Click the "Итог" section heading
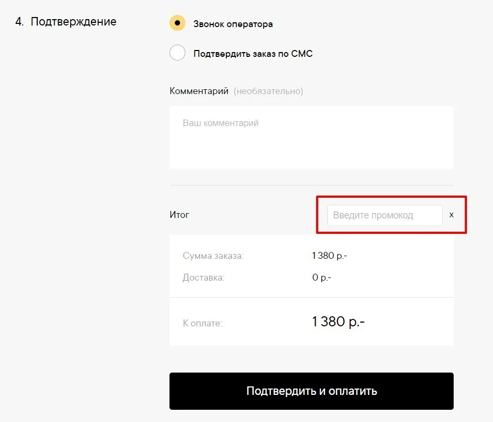The height and width of the screenshot is (422, 493). [x=179, y=215]
